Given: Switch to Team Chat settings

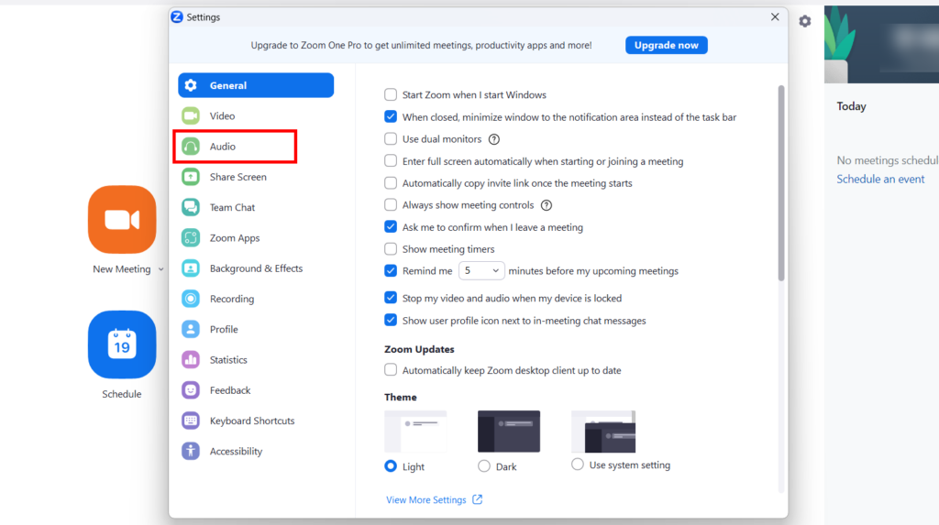Looking at the screenshot, I should (256, 207).
